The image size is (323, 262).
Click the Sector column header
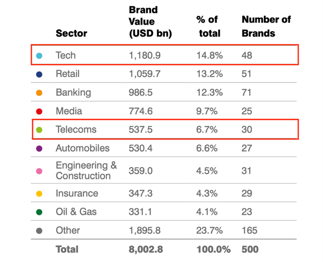point(71,33)
